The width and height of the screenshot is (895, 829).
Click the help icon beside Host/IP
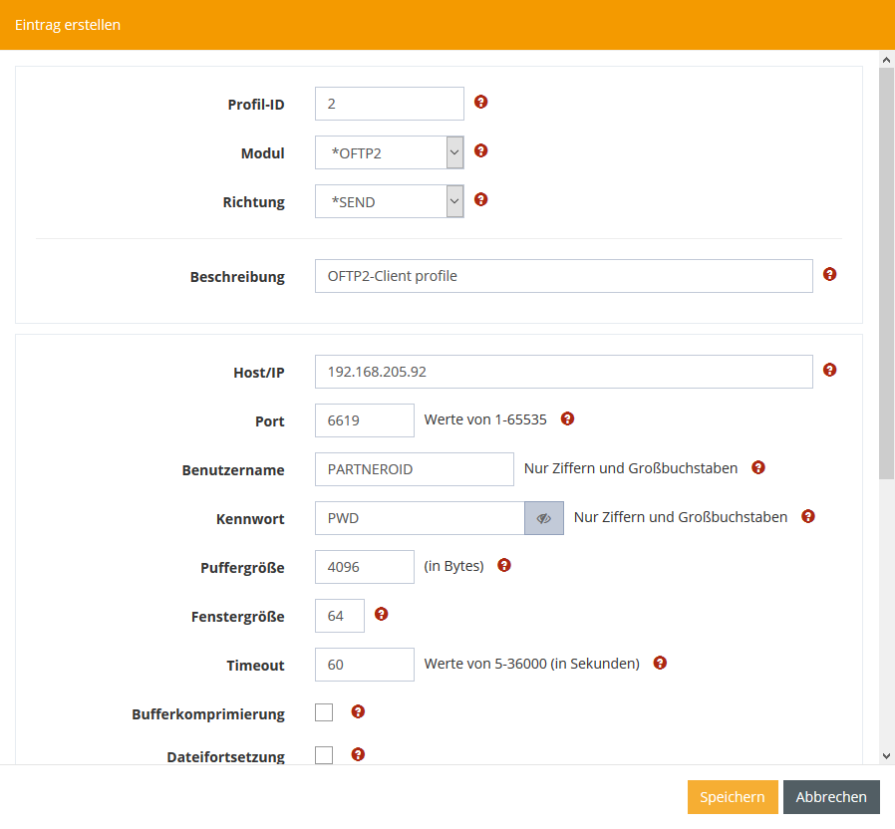(829, 371)
